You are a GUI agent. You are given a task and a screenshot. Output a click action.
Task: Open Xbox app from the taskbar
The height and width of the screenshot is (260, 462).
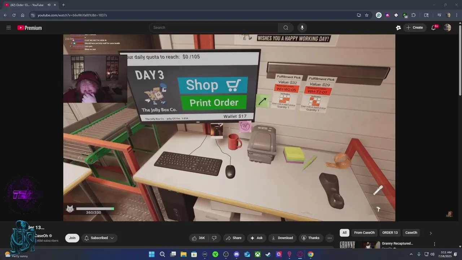[x=258, y=254]
